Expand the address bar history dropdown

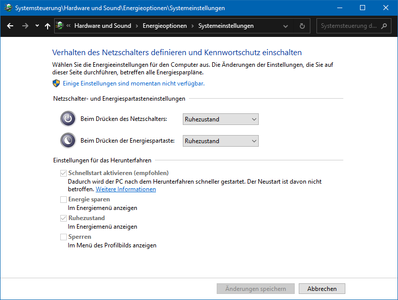[x=286, y=26]
